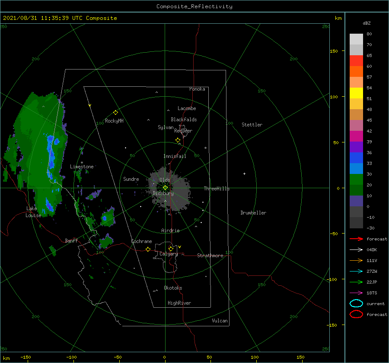Click the red forecast arrow legend icon

tap(356, 239)
